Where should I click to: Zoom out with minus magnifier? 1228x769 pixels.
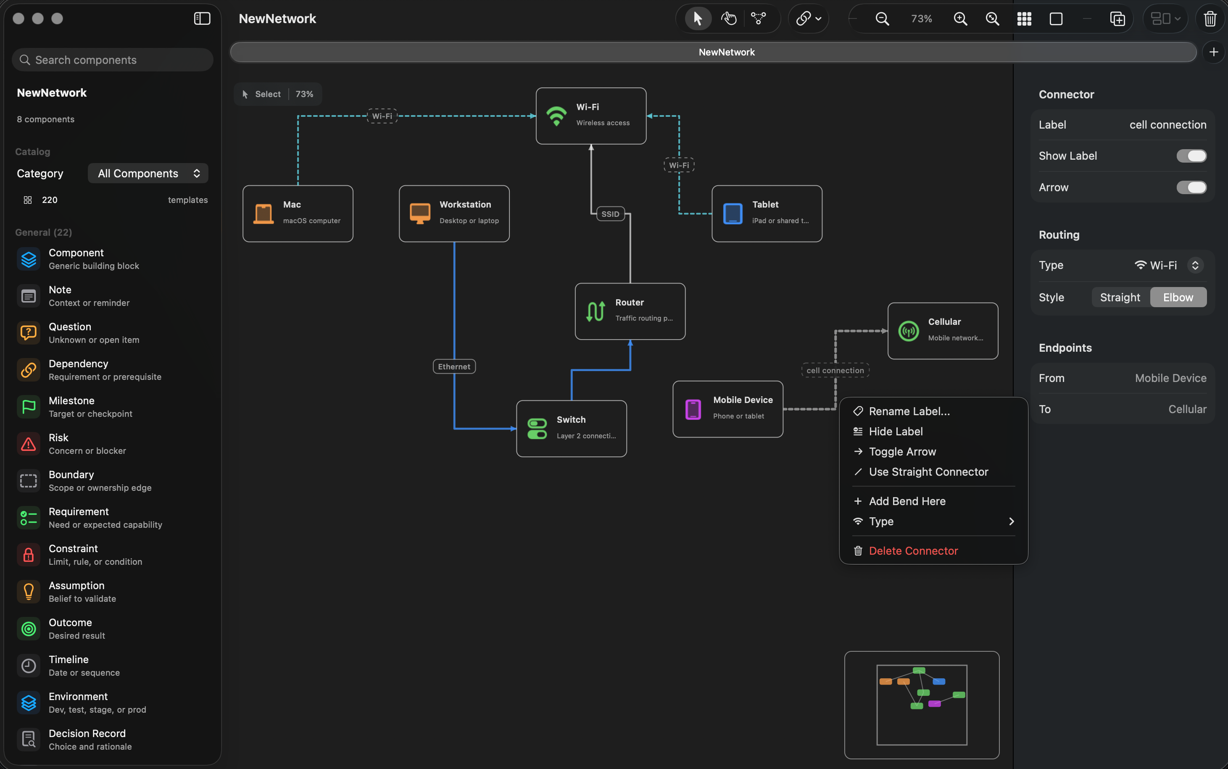(x=882, y=19)
